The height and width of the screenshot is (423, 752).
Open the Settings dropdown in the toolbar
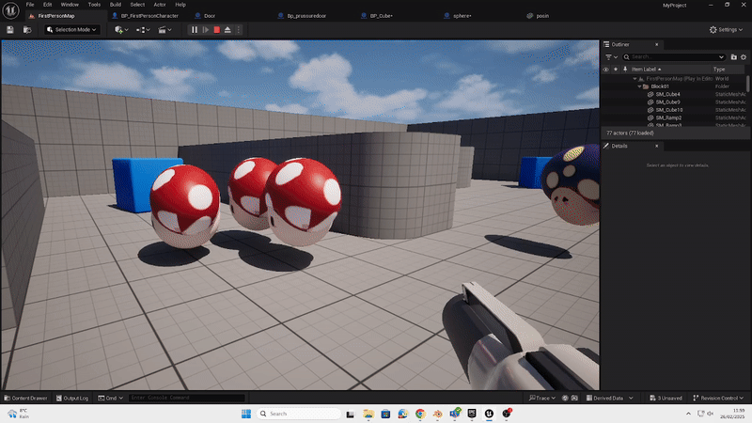[x=726, y=30]
